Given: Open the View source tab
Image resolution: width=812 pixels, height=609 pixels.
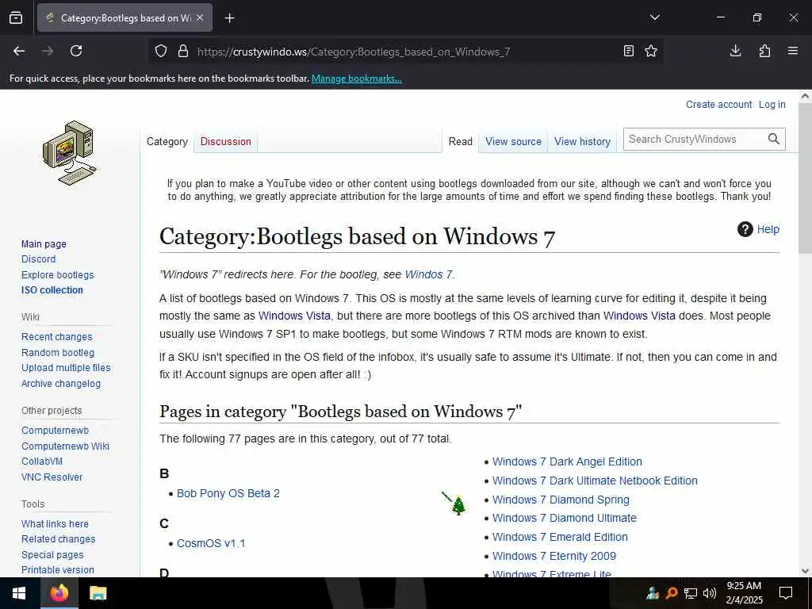Looking at the screenshot, I should click(x=513, y=141).
